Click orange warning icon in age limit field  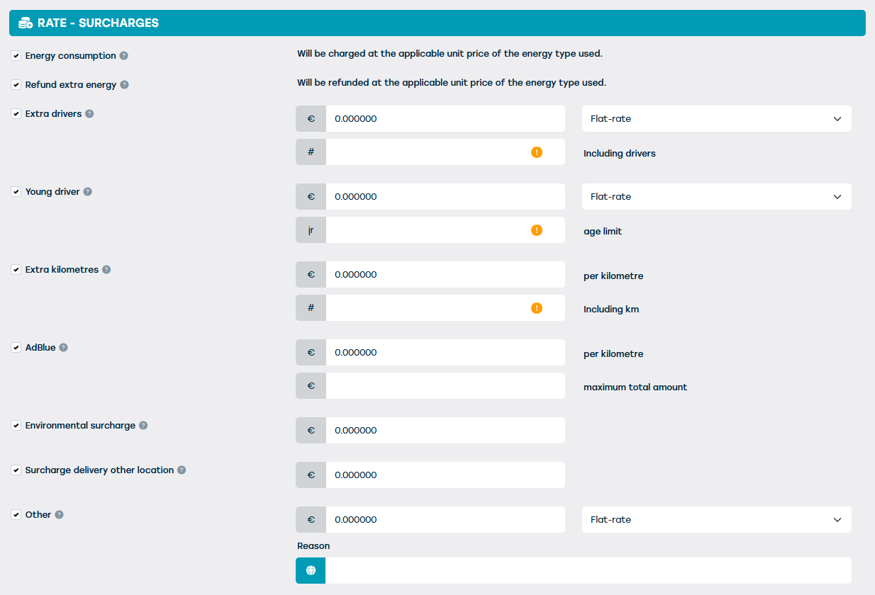[537, 230]
